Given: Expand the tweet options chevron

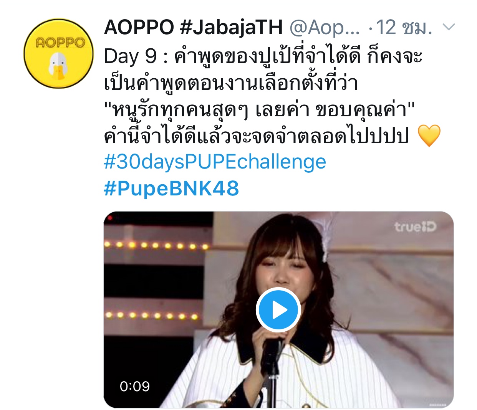Looking at the screenshot, I should 449,27.
